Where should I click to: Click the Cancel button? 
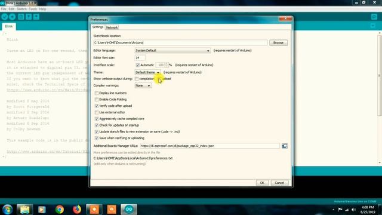tap(279, 183)
